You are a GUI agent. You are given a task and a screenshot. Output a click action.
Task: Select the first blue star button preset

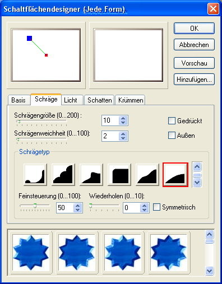(x=31, y=253)
